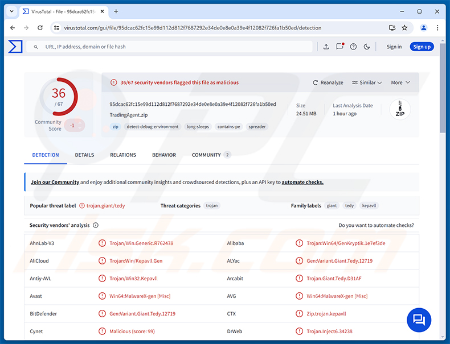Expand the Similar dropdown
This screenshot has width=450, height=344.
(x=367, y=82)
